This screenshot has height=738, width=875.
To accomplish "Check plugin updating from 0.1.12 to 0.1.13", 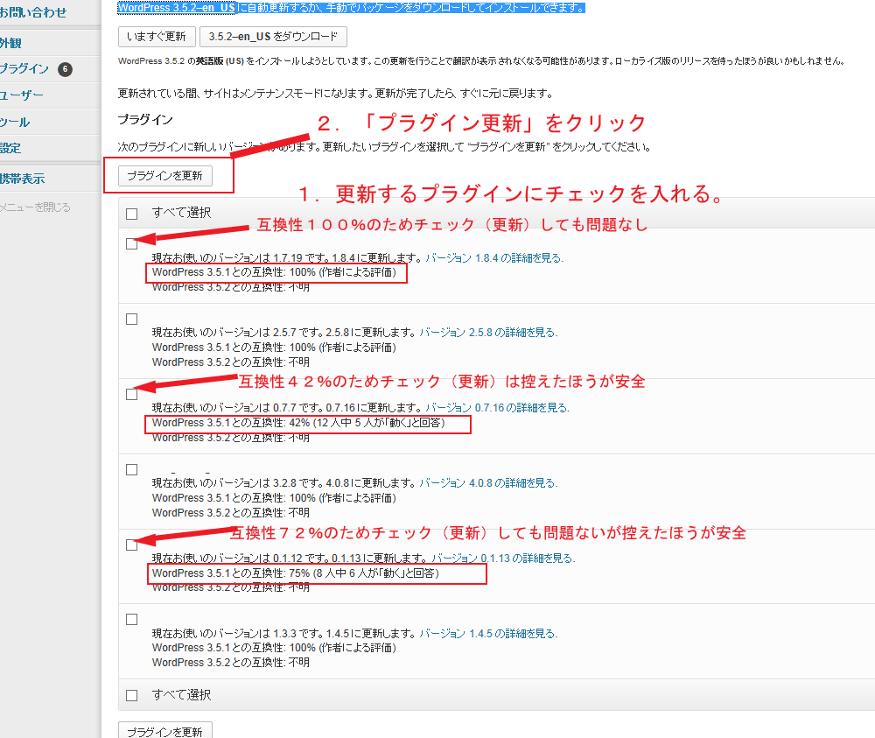I will click(132, 545).
